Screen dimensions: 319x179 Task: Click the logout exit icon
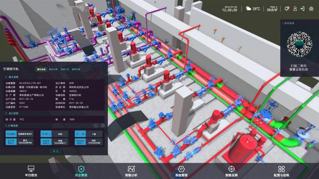[x=302, y=8]
